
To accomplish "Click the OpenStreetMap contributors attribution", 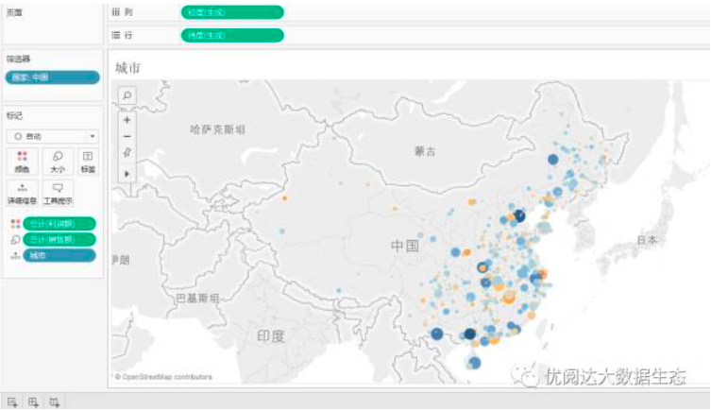I will [x=163, y=377].
